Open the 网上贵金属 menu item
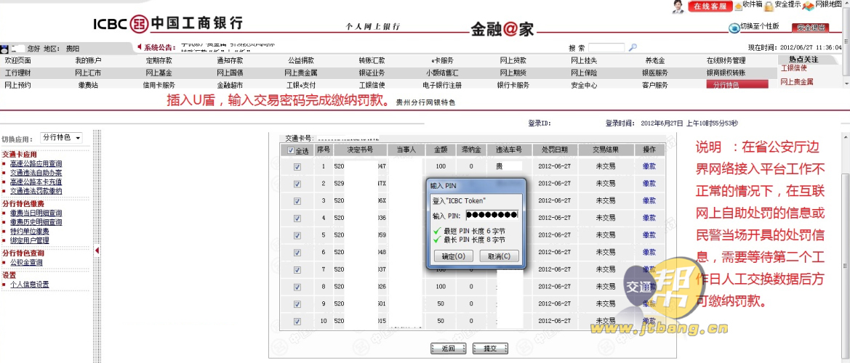The image size is (850, 363). (301, 73)
